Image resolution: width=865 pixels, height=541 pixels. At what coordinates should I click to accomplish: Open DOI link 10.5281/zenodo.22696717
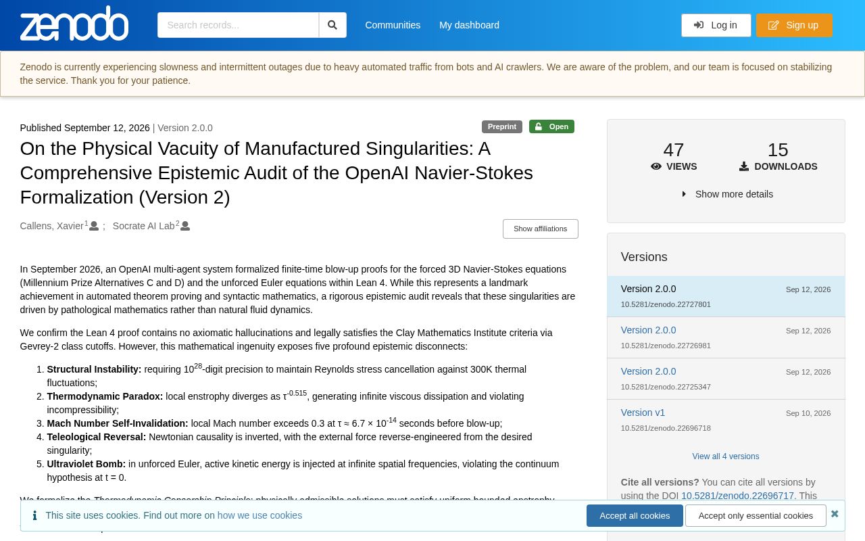pos(737,496)
